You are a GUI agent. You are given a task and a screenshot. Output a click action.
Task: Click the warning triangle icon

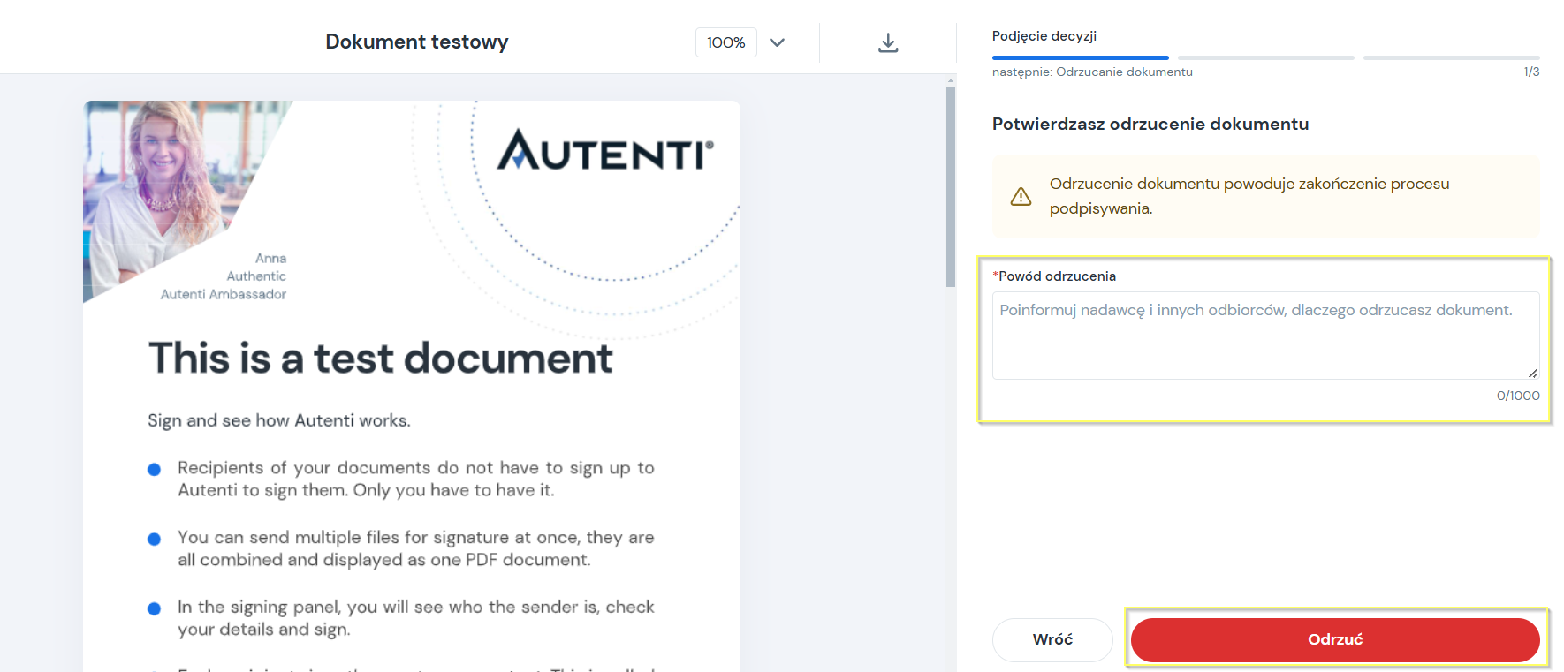point(1021,196)
